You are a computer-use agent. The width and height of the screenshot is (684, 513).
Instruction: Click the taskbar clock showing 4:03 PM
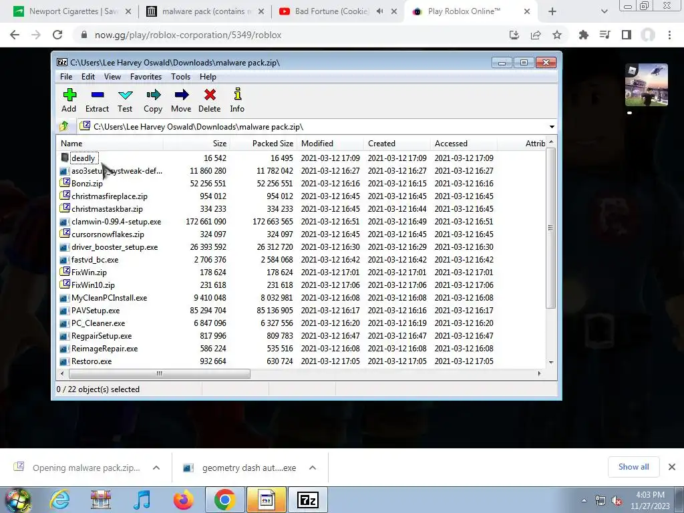click(x=650, y=500)
